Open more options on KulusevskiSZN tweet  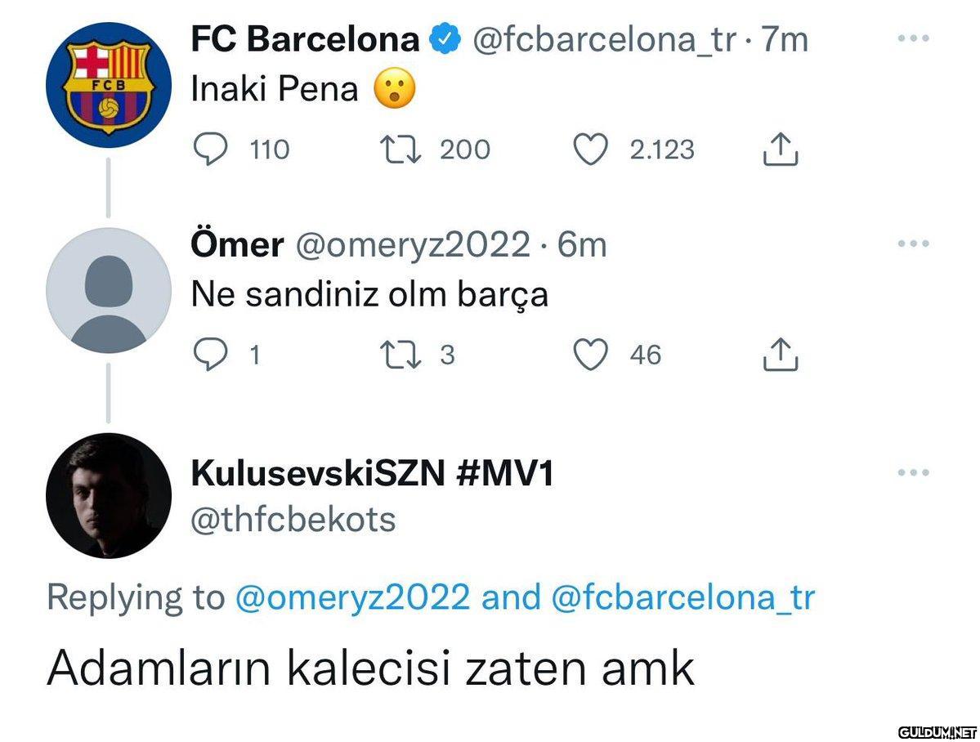(x=913, y=472)
